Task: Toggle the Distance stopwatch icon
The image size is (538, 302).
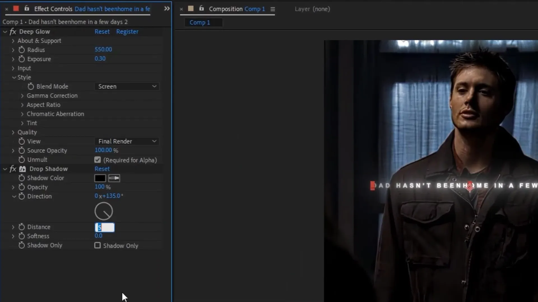Action: 22,227
